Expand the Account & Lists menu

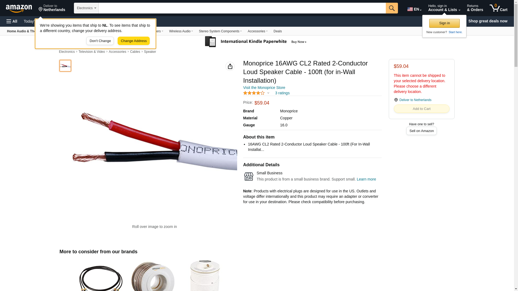point(444,8)
